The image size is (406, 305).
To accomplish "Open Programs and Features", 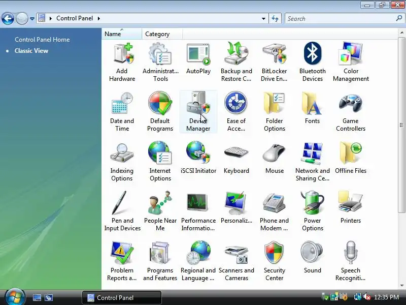I will click(x=160, y=261).
